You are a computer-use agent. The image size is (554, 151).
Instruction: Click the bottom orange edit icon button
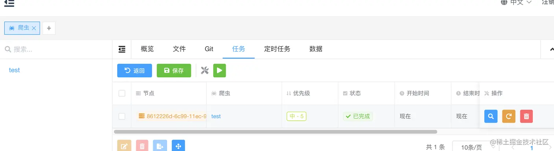coord(124,146)
